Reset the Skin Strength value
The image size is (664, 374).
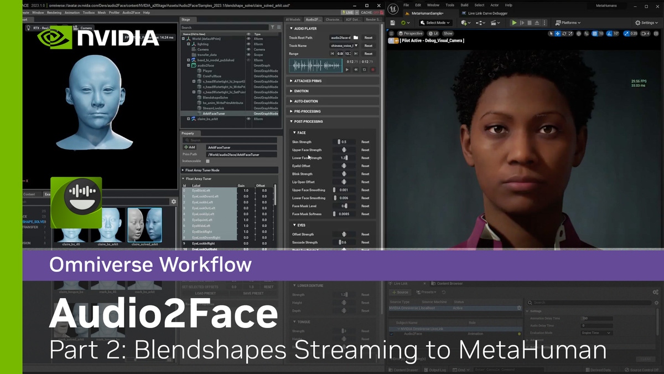coord(365,142)
